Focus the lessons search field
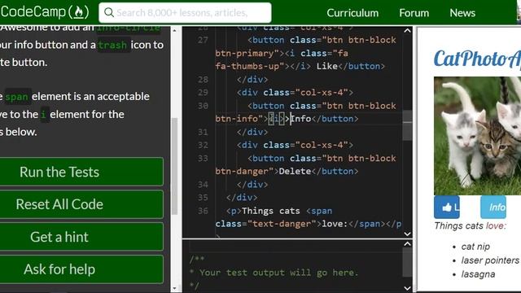Image resolution: width=521 pixels, height=293 pixels. tap(185, 13)
